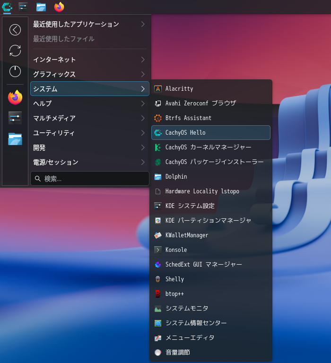Launch Shelly by its label

pyautogui.click(x=174, y=279)
